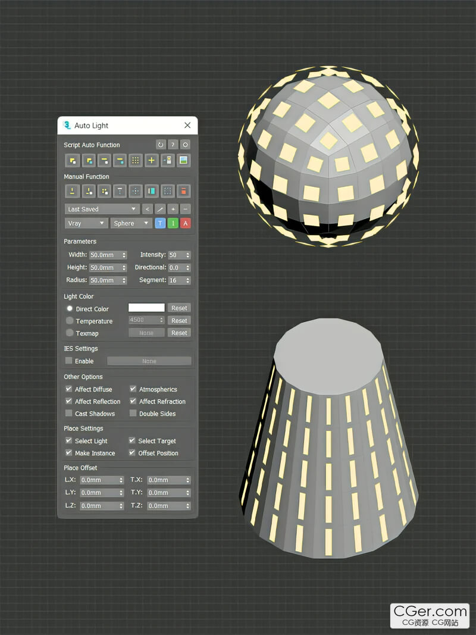Enable Double Sides checkbox

(x=133, y=413)
